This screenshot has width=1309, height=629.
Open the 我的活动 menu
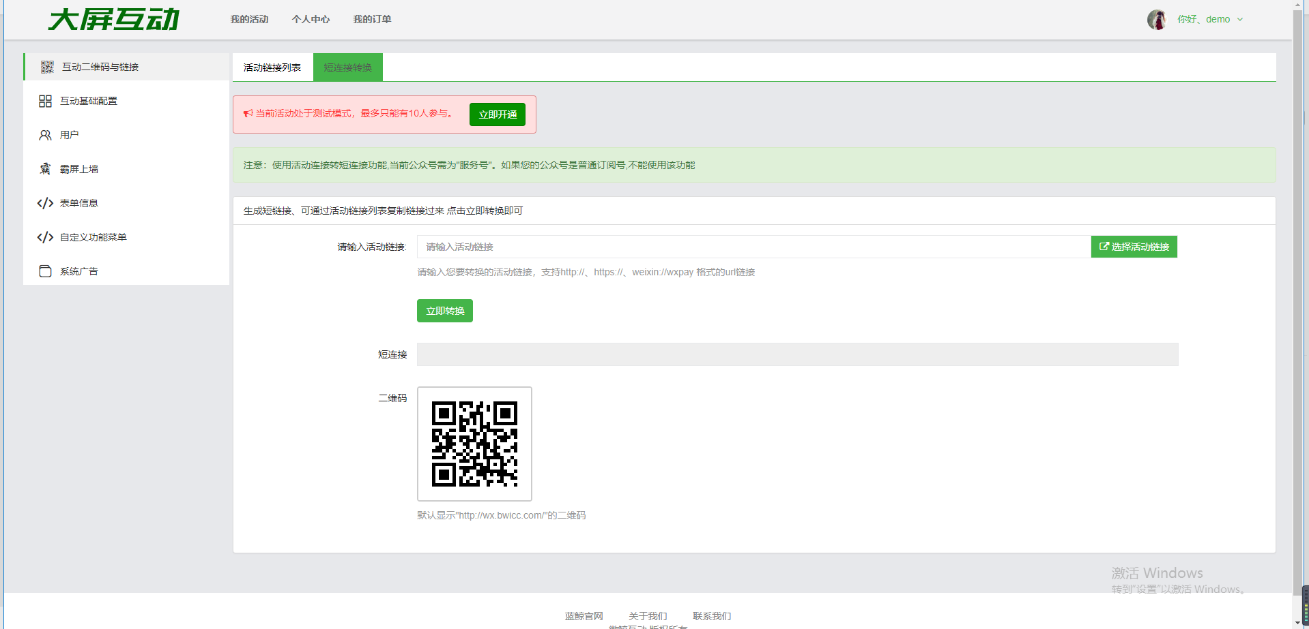coord(249,20)
